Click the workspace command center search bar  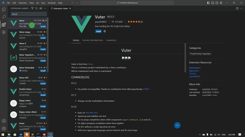tap(127, 3)
